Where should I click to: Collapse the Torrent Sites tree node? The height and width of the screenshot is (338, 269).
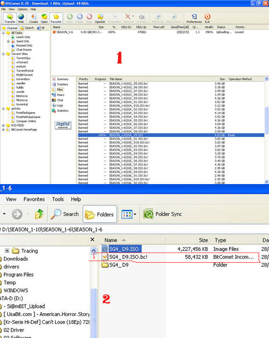(3, 54)
